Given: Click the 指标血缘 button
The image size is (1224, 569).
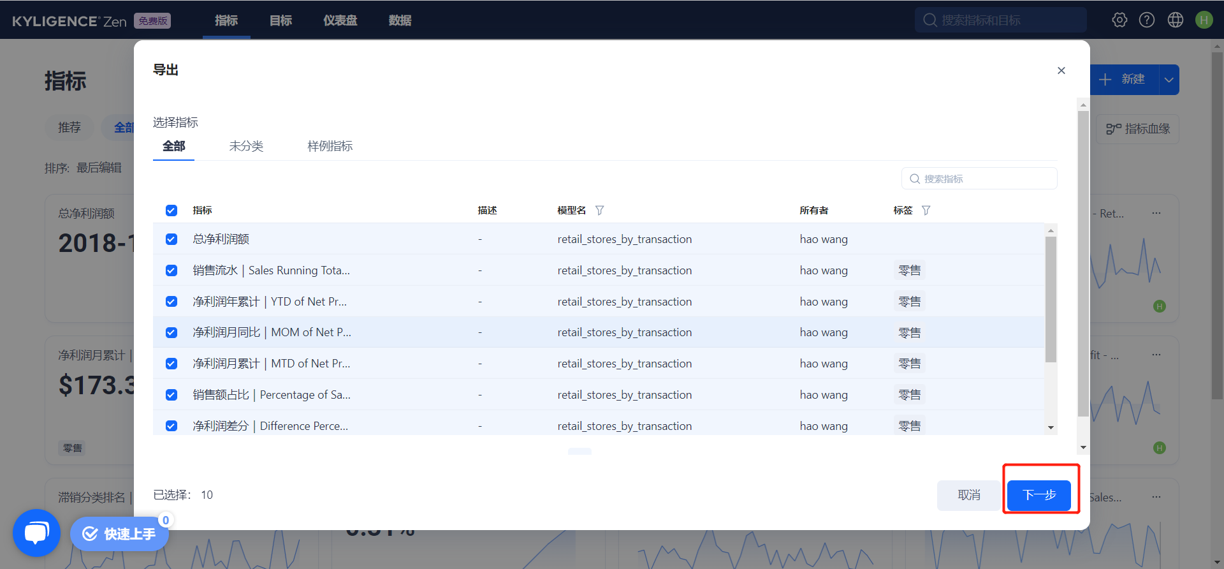Looking at the screenshot, I should [x=1138, y=129].
